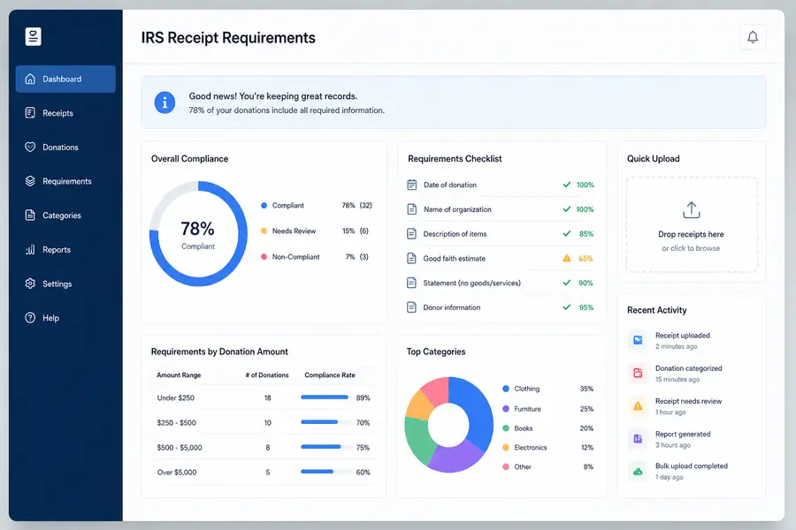Click the Over $5,000 compliance bar
The image size is (796, 530).
325,472
